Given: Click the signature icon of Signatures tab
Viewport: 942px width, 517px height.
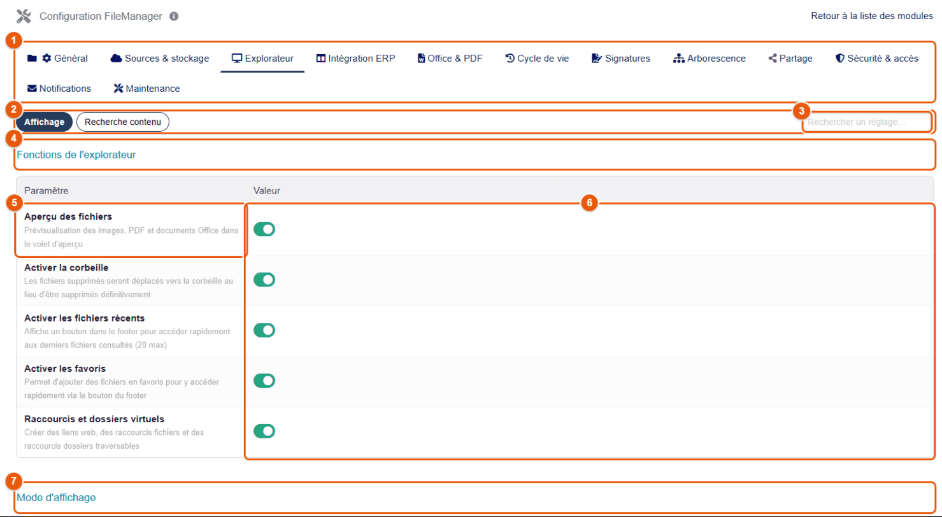Looking at the screenshot, I should 597,59.
